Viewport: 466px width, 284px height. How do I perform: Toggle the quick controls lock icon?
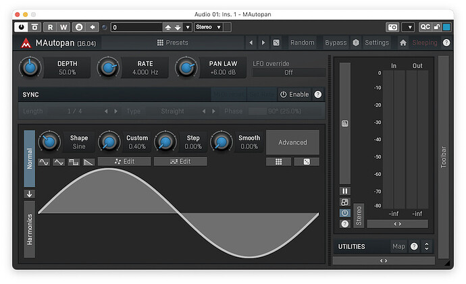436,27
